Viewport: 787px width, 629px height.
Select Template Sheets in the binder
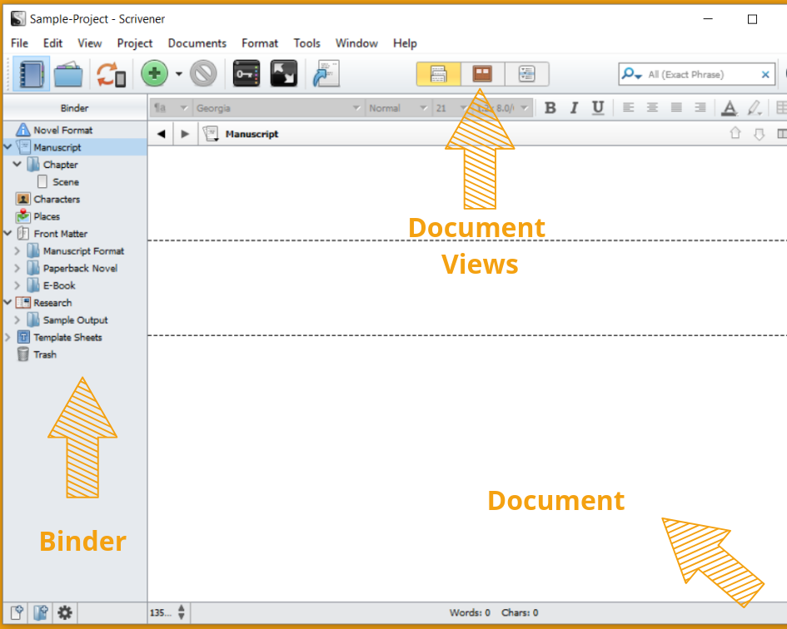click(67, 338)
